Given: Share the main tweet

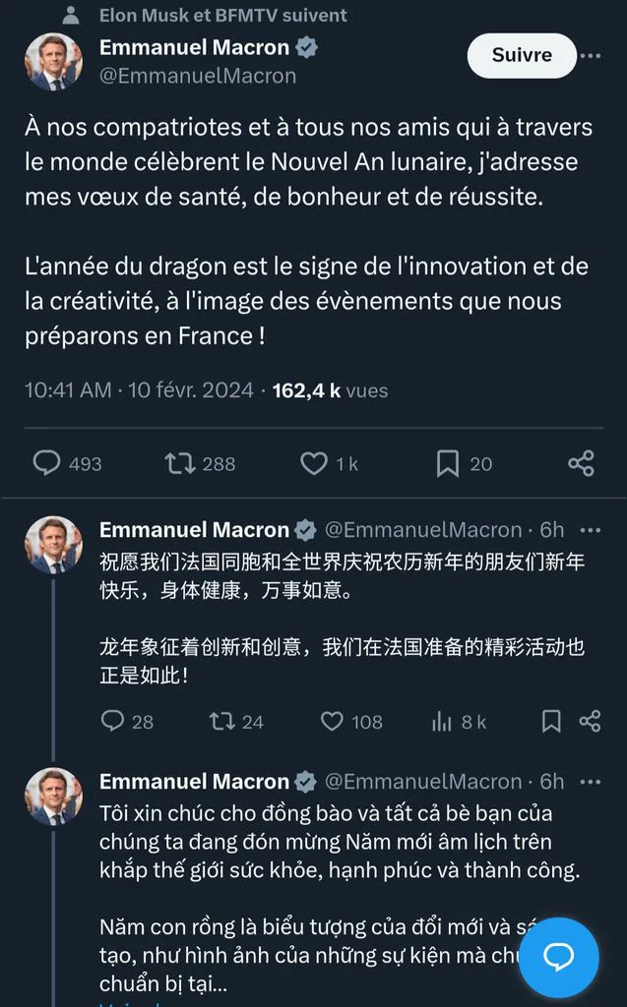Looking at the screenshot, I should coord(582,463).
